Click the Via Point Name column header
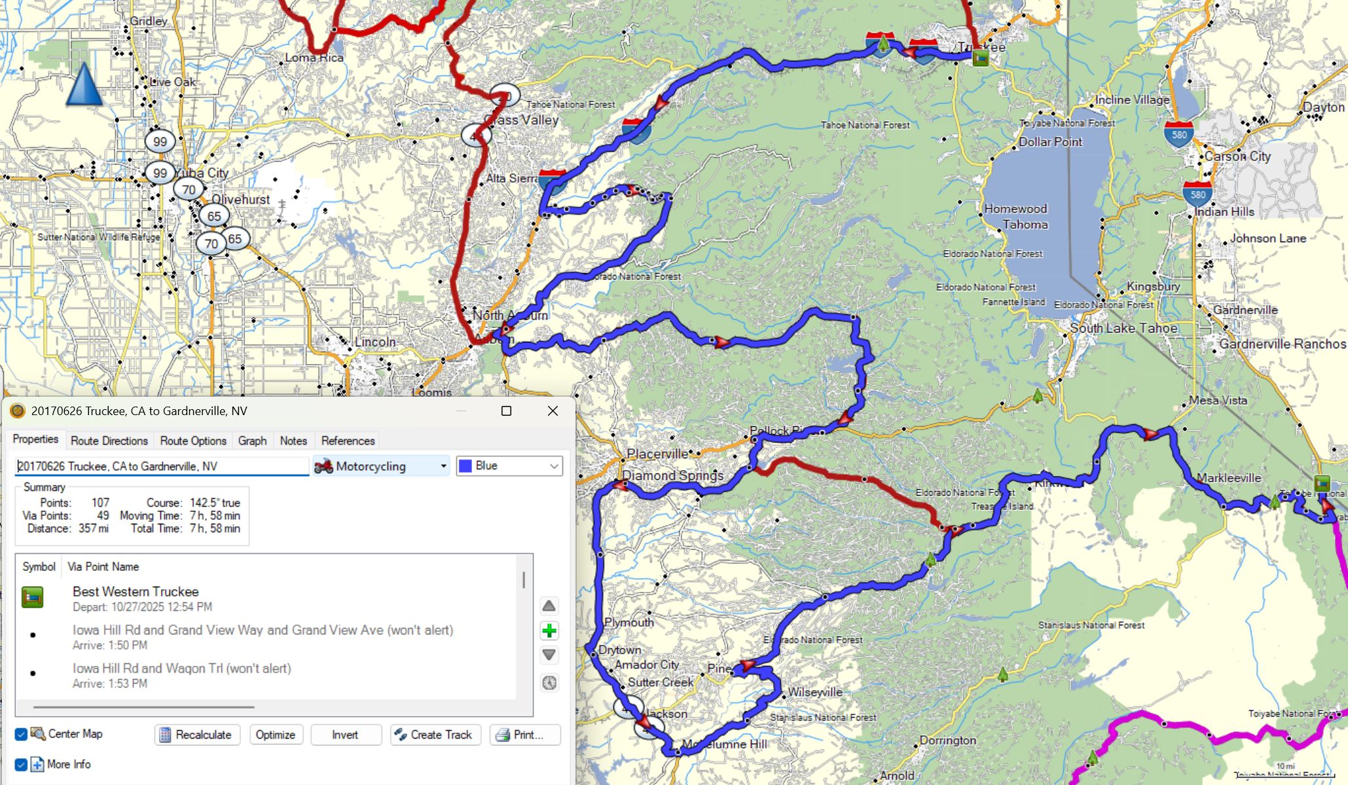Image resolution: width=1348 pixels, height=785 pixels. click(103, 566)
